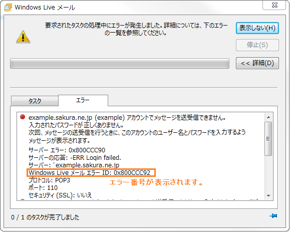The height and width of the screenshot is (232, 290).
Task: Click the gray progress bar
Action: (x=120, y=64)
